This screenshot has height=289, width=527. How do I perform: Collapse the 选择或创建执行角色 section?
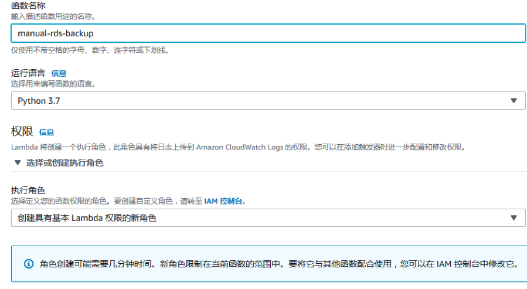click(x=59, y=163)
